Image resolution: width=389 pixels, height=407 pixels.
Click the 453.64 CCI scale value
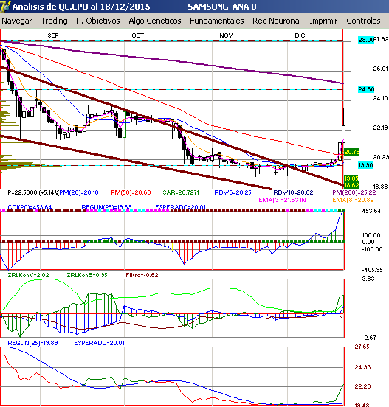tap(371, 211)
